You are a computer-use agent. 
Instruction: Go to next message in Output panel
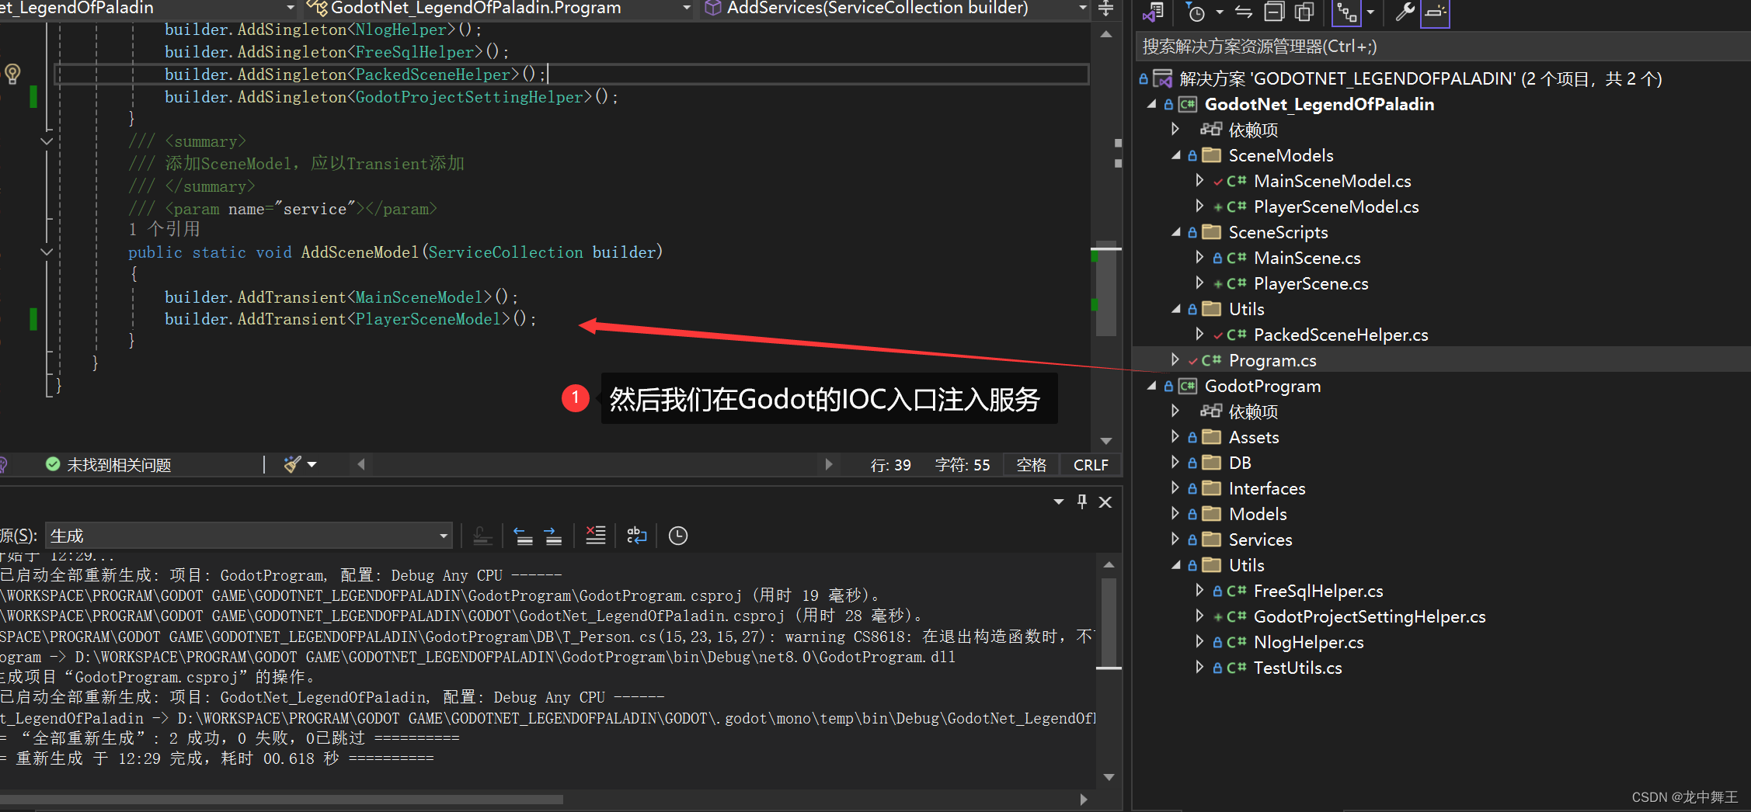(x=553, y=536)
